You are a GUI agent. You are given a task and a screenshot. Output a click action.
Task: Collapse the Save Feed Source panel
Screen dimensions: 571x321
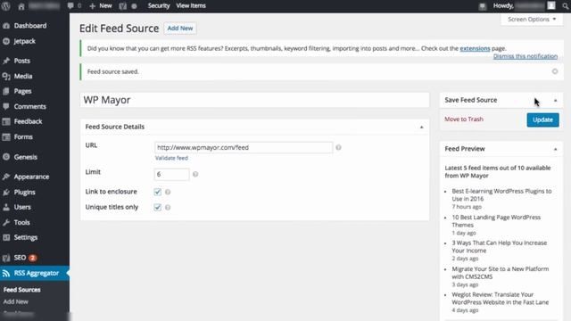point(555,101)
